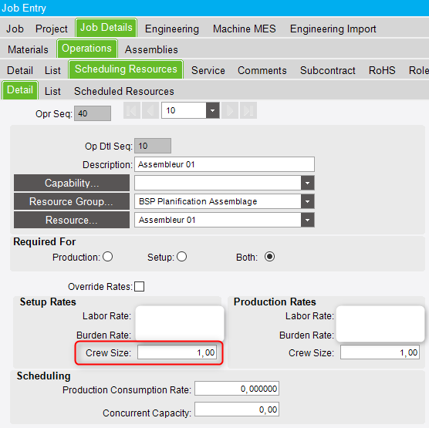Click the Description text field
The height and width of the screenshot is (428, 429).
(x=225, y=164)
